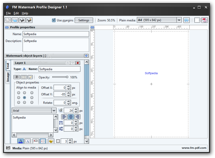Open the Help menu
215x158 pixels.
[x=25, y=13]
